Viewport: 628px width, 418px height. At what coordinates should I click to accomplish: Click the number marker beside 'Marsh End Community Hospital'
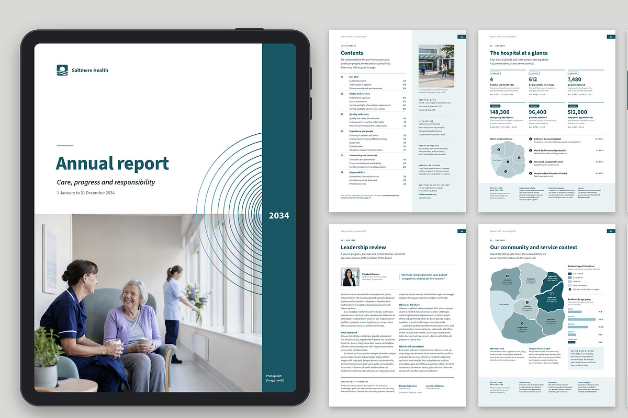click(x=531, y=150)
